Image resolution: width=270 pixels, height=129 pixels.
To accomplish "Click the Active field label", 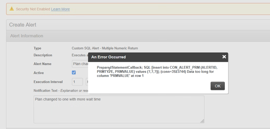I will coord(39,73).
